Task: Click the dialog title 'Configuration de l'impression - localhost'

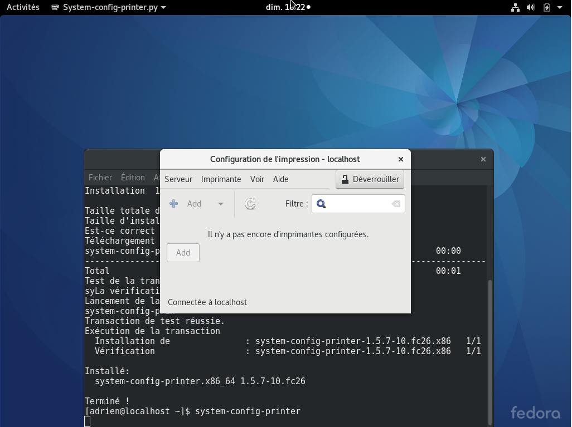Action: [285, 159]
